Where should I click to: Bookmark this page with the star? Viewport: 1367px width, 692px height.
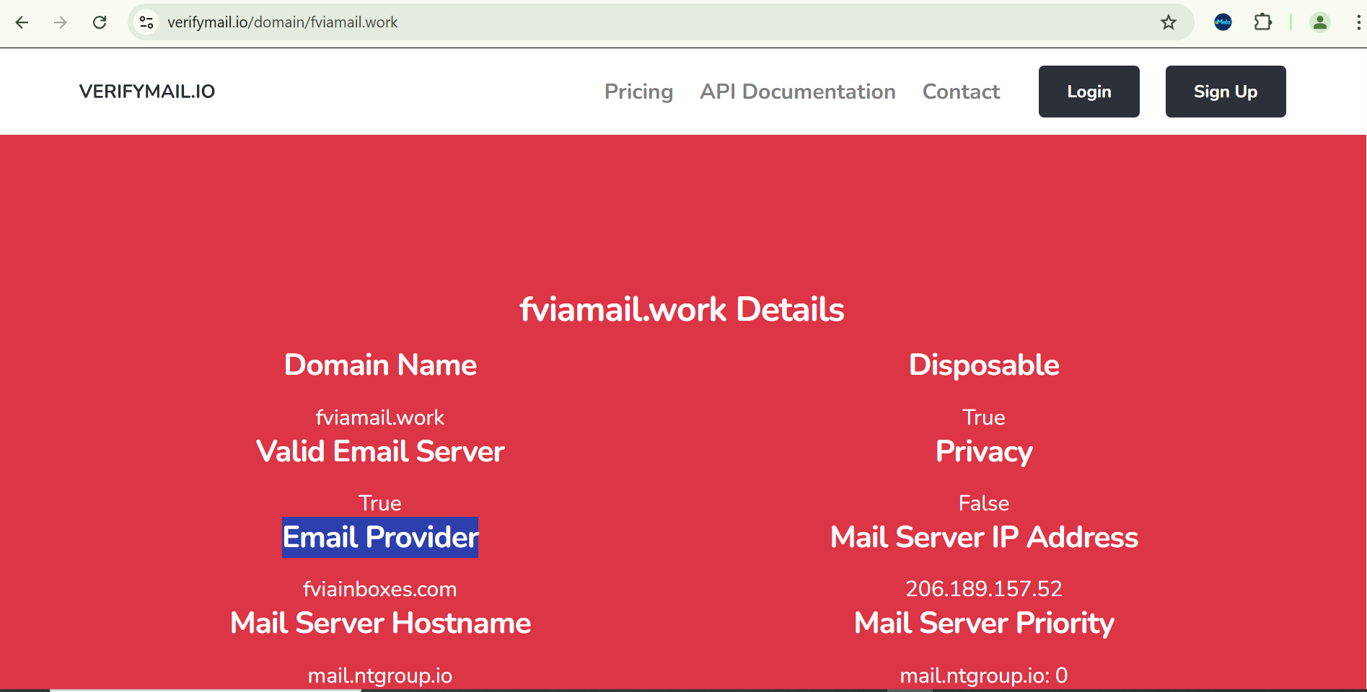[x=1169, y=22]
